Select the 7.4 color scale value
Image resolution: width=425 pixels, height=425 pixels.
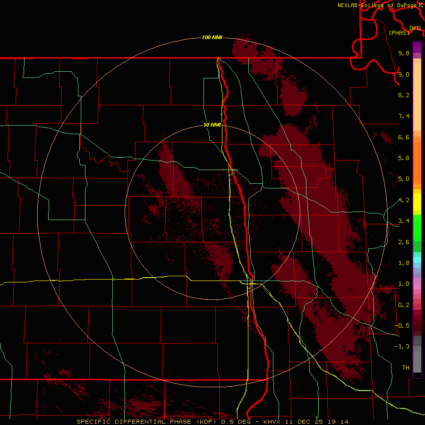pyautogui.click(x=404, y=116)
